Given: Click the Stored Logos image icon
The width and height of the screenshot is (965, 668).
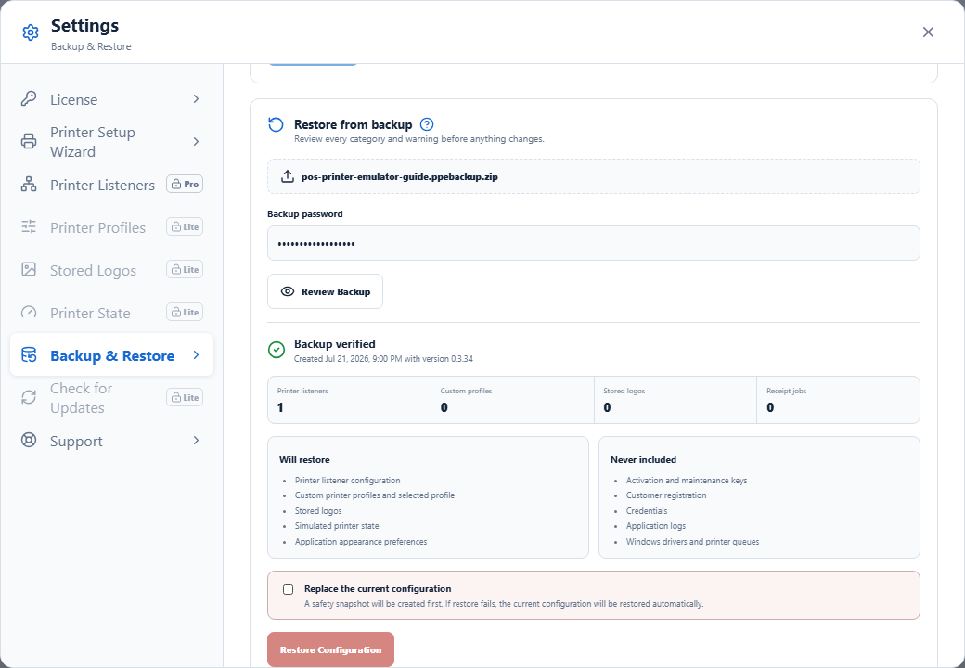Looking at the screenshot, I should point(29,269).
